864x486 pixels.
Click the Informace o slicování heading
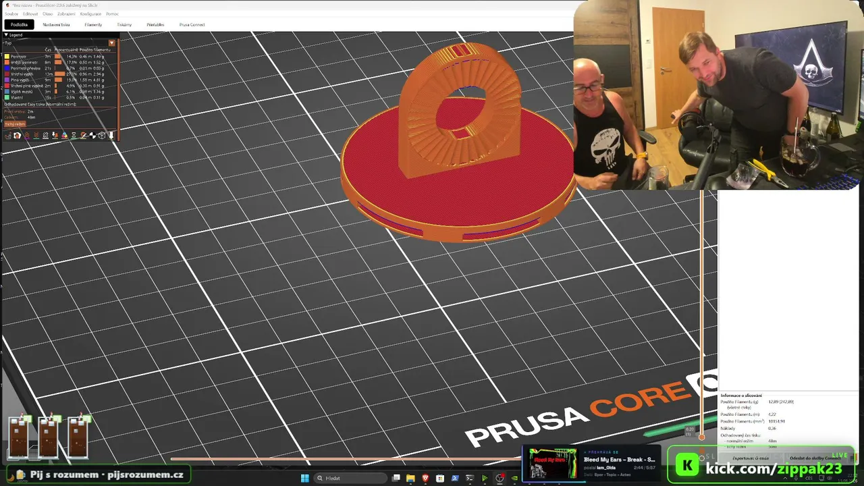[x=741, y=396]
